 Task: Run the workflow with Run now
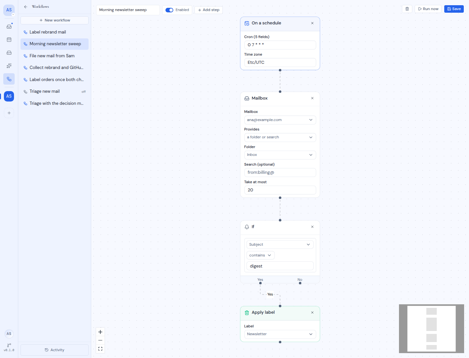tap(428, 9)
